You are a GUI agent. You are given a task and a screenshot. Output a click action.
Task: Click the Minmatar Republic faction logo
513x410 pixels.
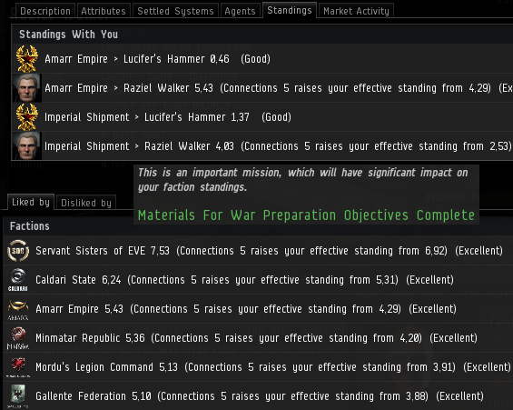(x=18, y=337)
